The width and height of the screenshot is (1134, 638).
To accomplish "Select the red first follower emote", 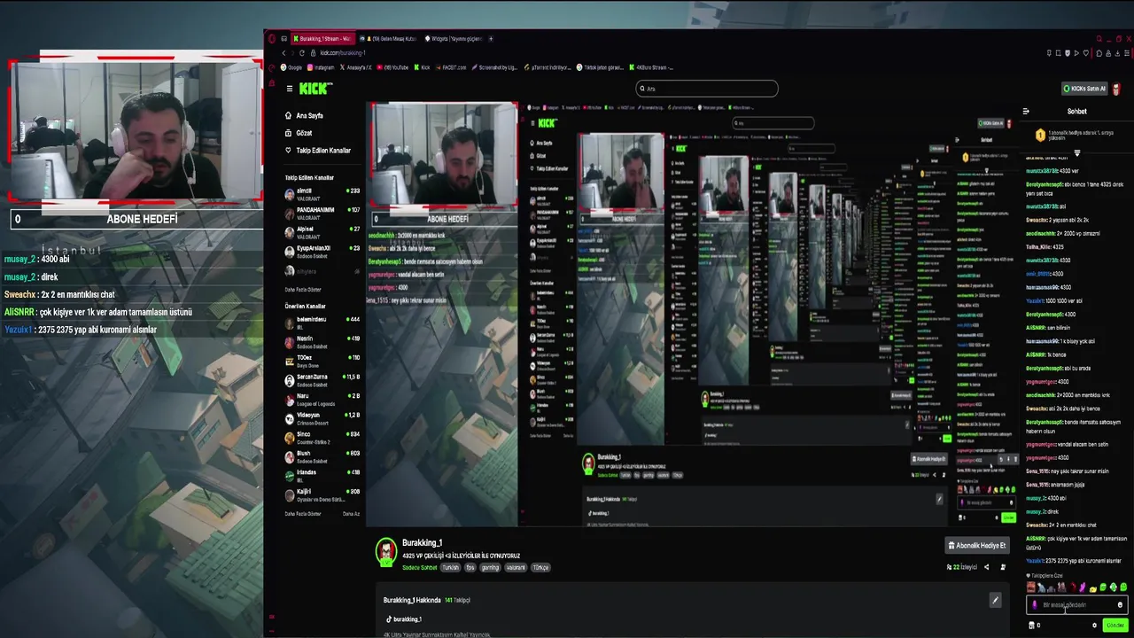I will point(1030,587).
